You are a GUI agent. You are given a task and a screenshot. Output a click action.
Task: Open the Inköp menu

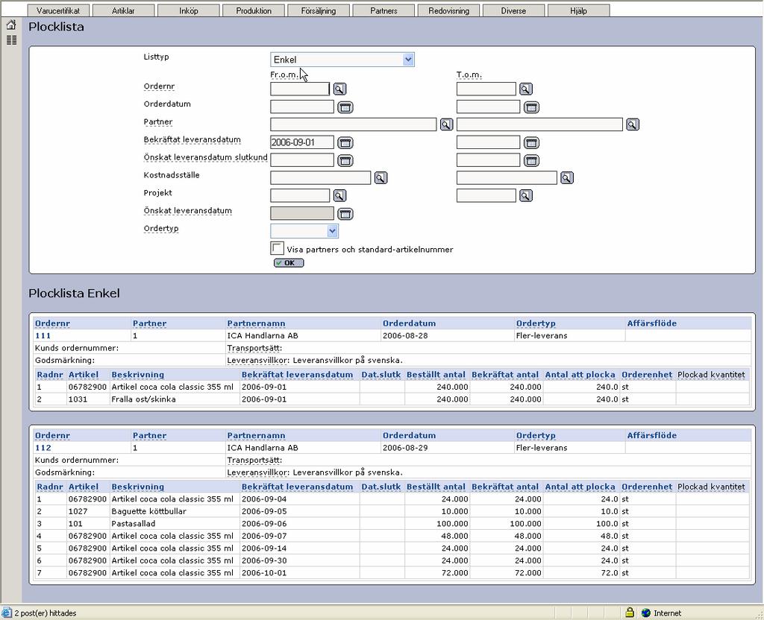pos(189,10)
